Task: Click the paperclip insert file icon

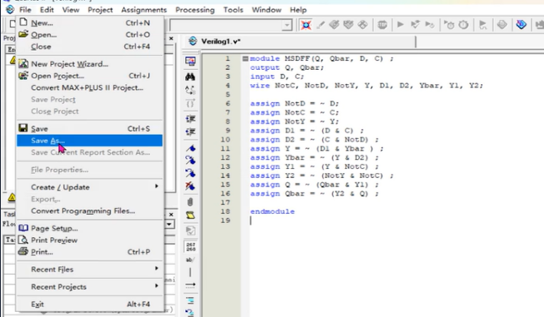Action: 190,202
